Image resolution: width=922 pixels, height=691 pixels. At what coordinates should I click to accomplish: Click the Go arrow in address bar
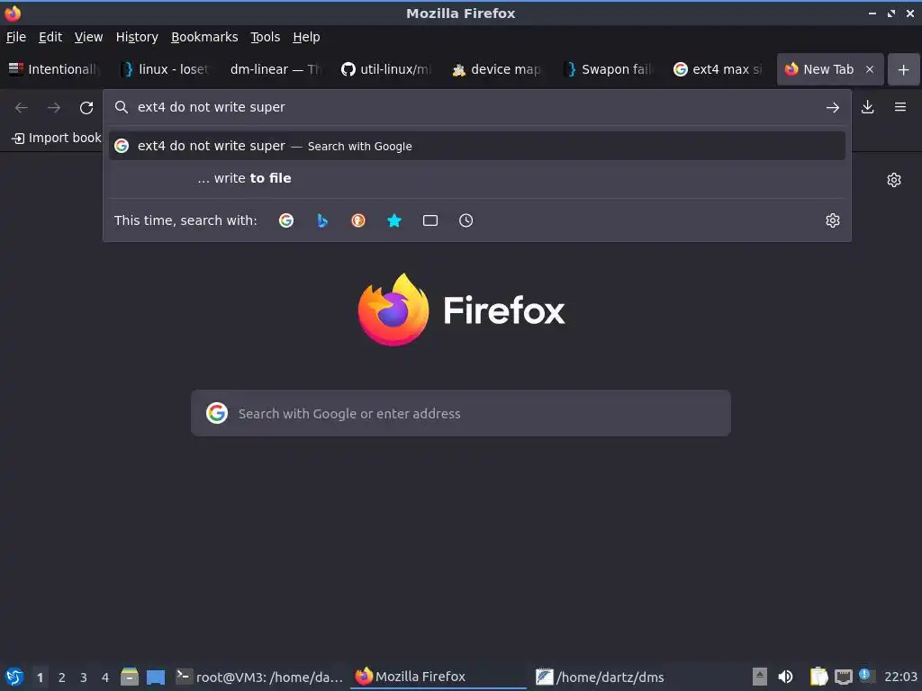(x=832, y=108)
